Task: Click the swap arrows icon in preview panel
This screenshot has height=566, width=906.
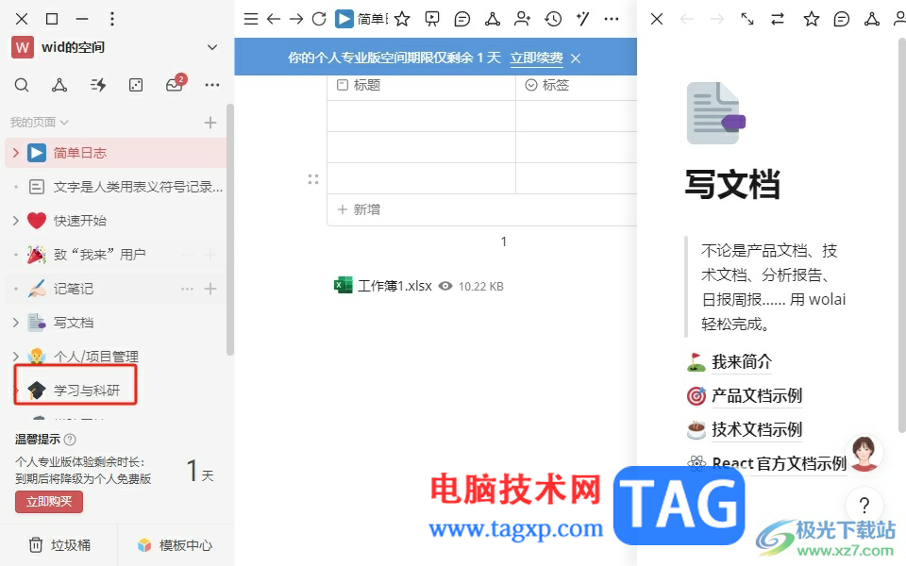Action: click(778, 19)
